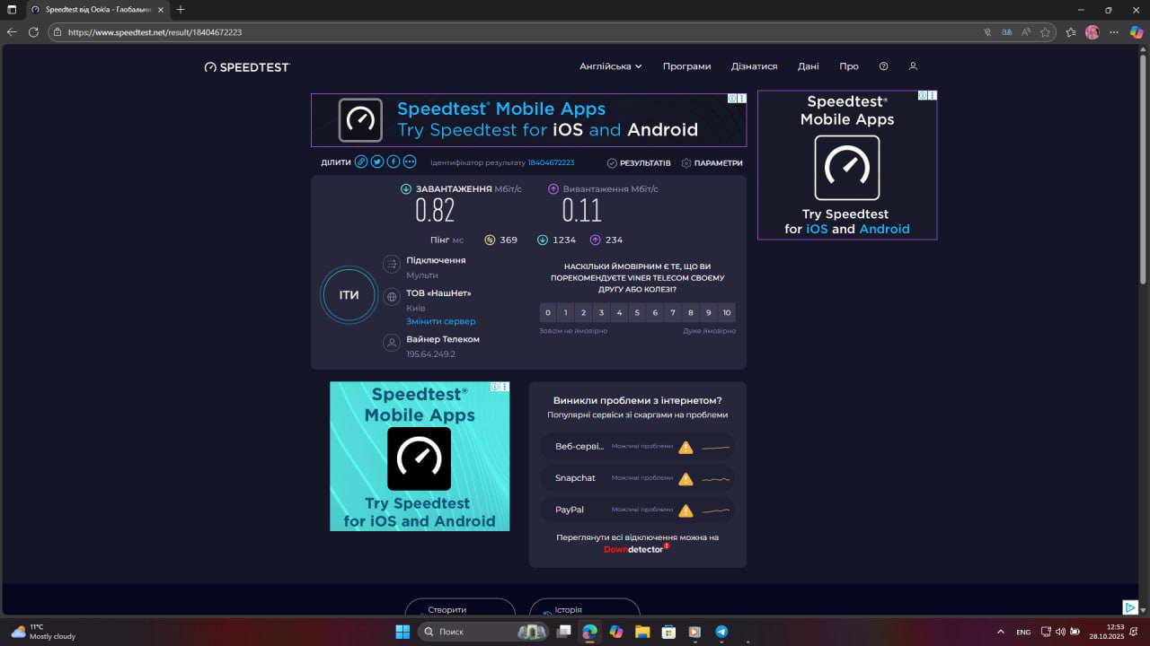This screenshot has height=646, width=1150.
Task: Open the help question mark icon
Action: click(883, 66)
